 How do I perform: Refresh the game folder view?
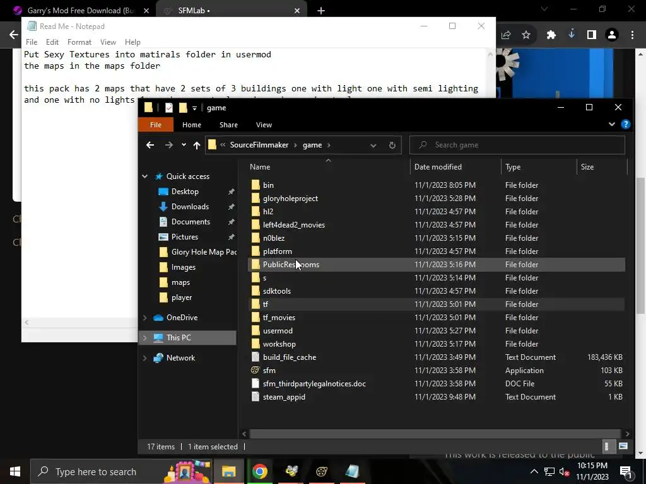392,145
